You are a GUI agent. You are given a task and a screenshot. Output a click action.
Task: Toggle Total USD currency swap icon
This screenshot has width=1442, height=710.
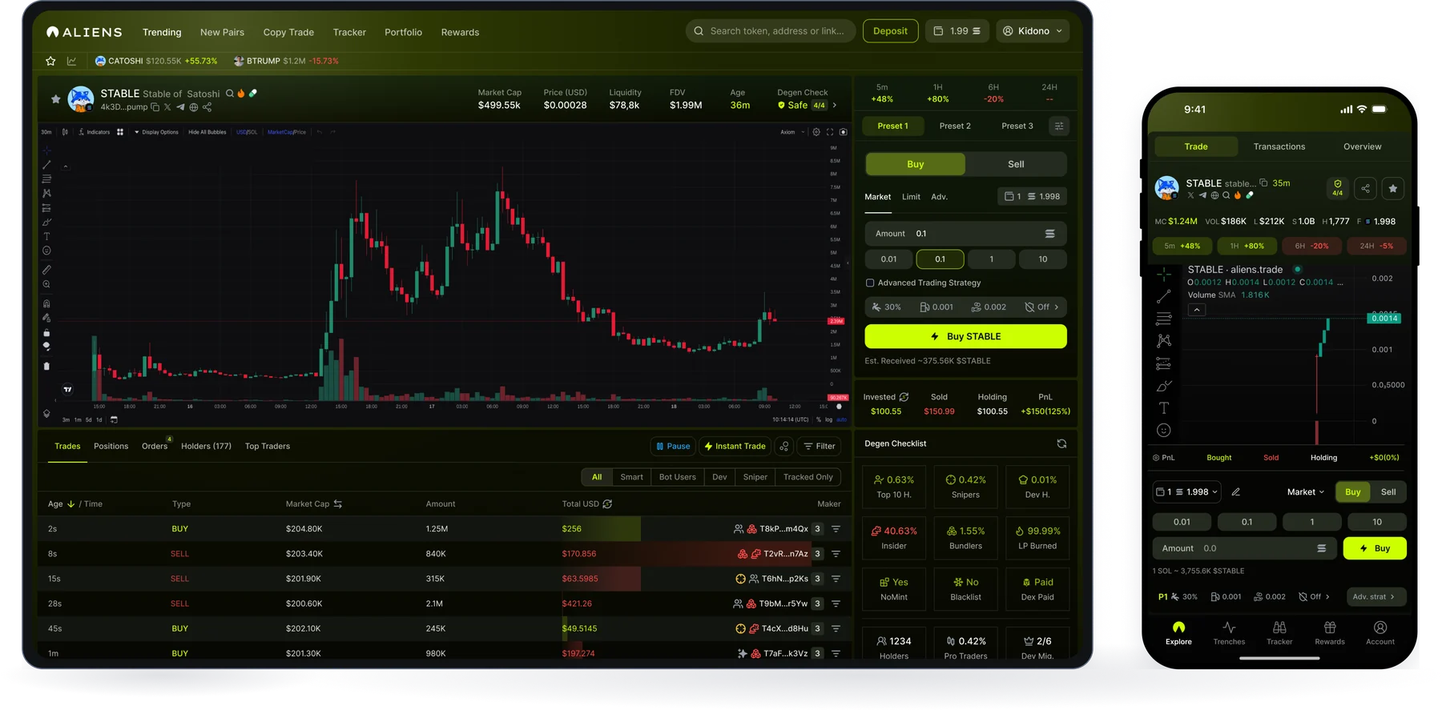607,503
